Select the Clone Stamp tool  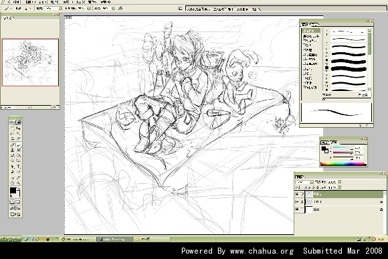12,150
